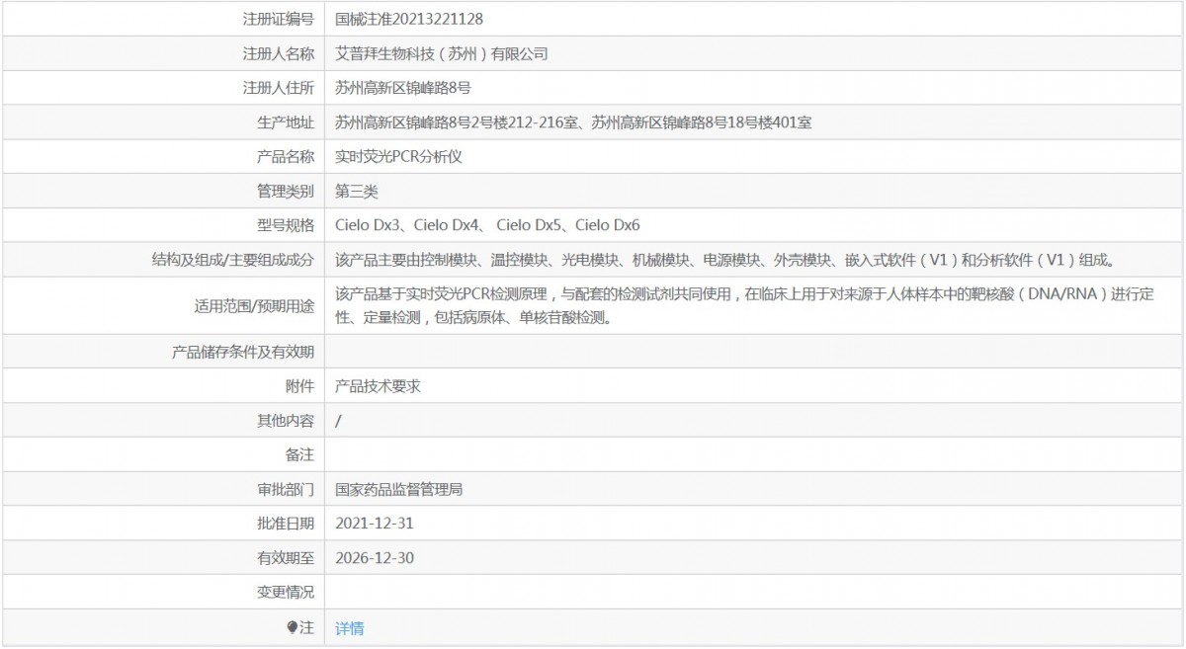Select registration number 国械注准20213221128
Screen dimensions: 1186x649
[x=409, y=19]
